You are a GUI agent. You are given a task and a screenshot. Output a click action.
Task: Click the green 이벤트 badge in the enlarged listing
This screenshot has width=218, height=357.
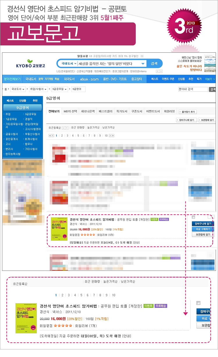click(149, 306)
